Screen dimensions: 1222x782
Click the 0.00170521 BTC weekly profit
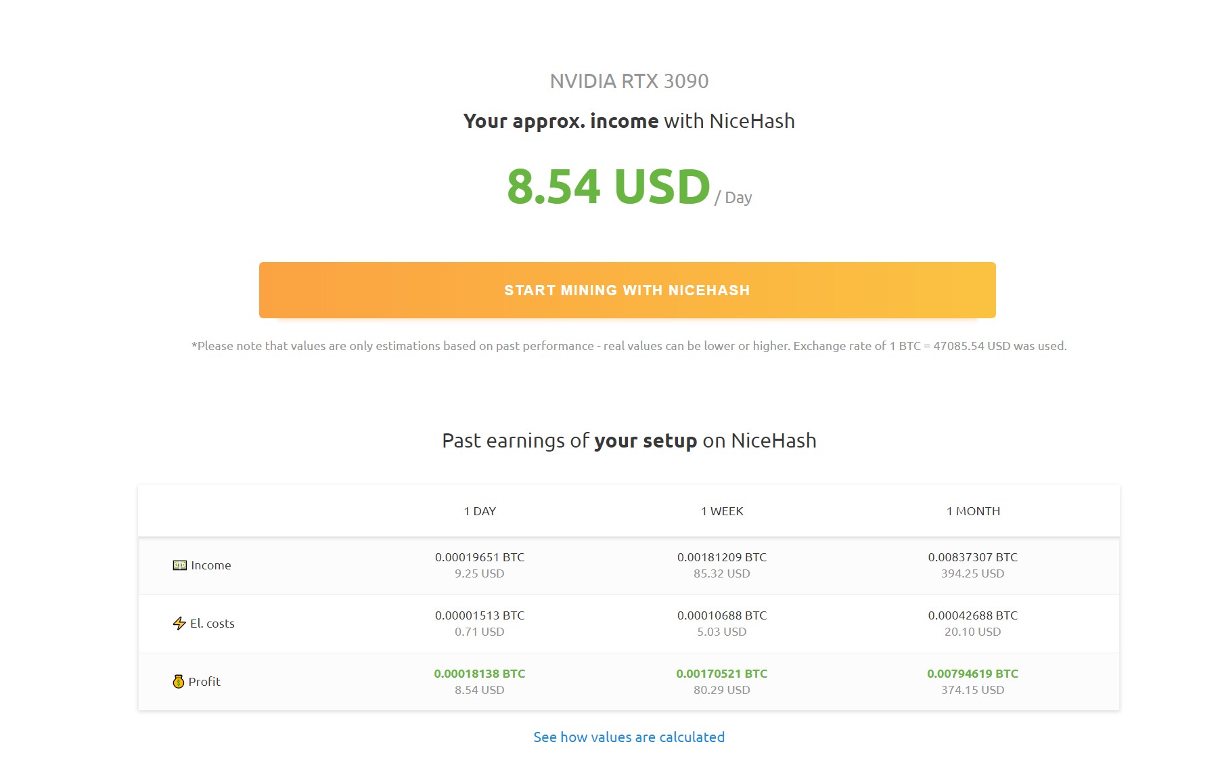[722, 674]
